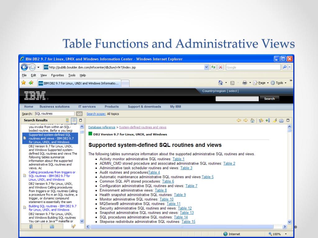This screenshot has height=238, width=318.
Task: Open the Tools menu in menu bar
Action: click(72, 75)
